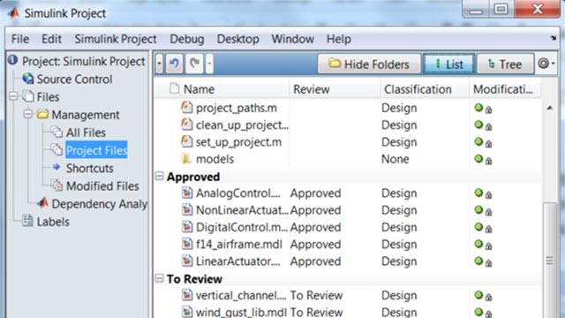Open the Help menu
This screenshot has height=318, width=565.
pos(338,39)
